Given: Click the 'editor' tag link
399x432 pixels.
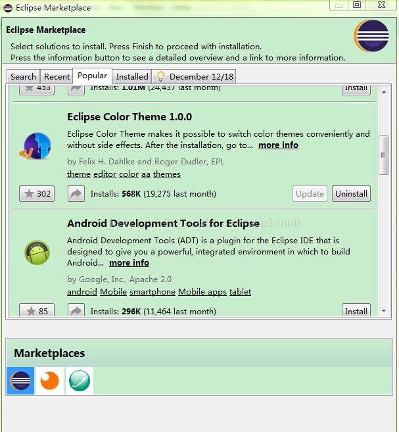Looking at the screenshot, I should (105, 174).
